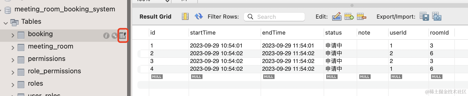The image size is (468, 96).
Task: Refresh the result grid data
Action: click(x=199, y=17)
